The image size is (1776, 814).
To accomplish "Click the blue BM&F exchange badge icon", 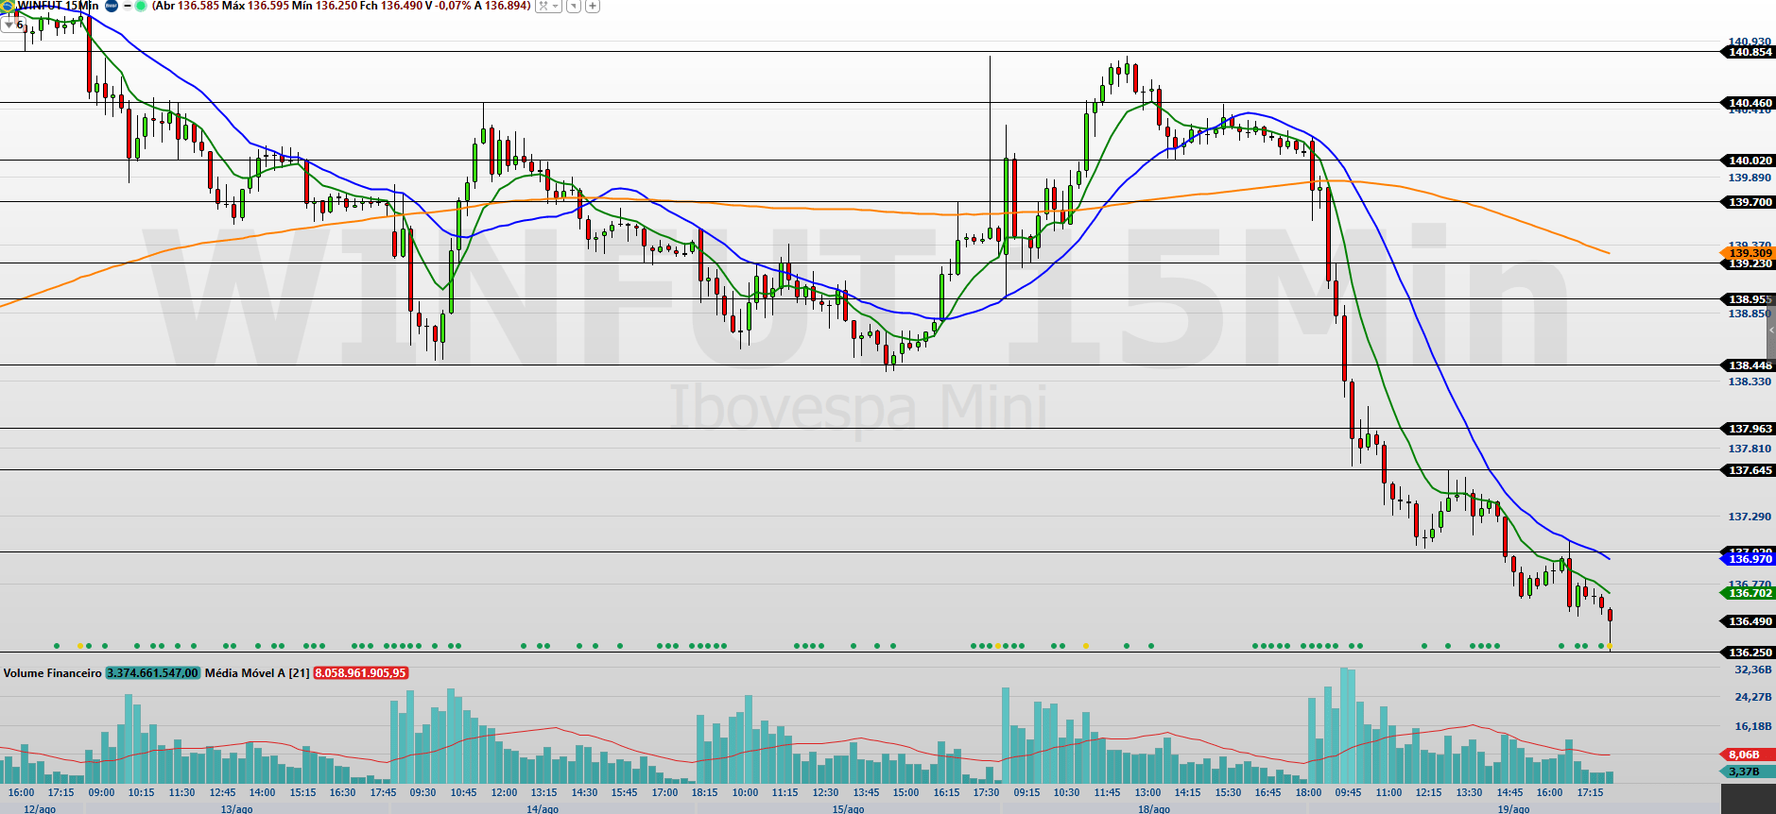I will (112, 6).
